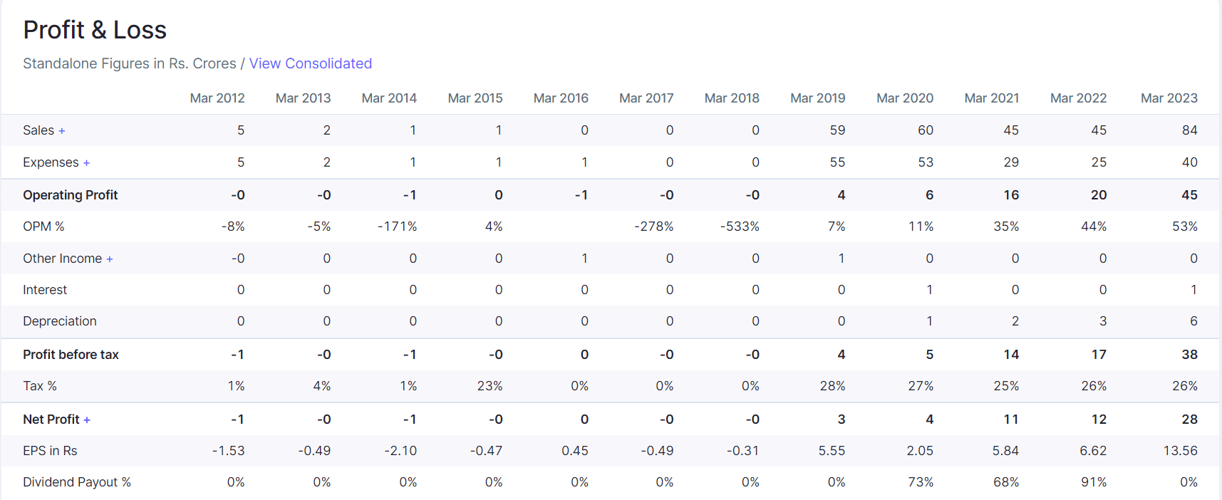1222x500 pixels.
Task: Click the Mar 2020 Dividend Payout 73%
Action: click(920, 482)
